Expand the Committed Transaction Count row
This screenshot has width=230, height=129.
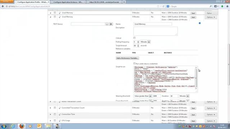(x=50, y=108)
